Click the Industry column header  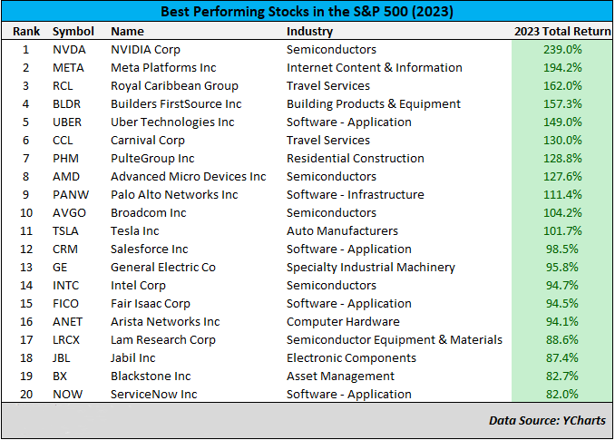pyautogui.click(x=309, y=32)
